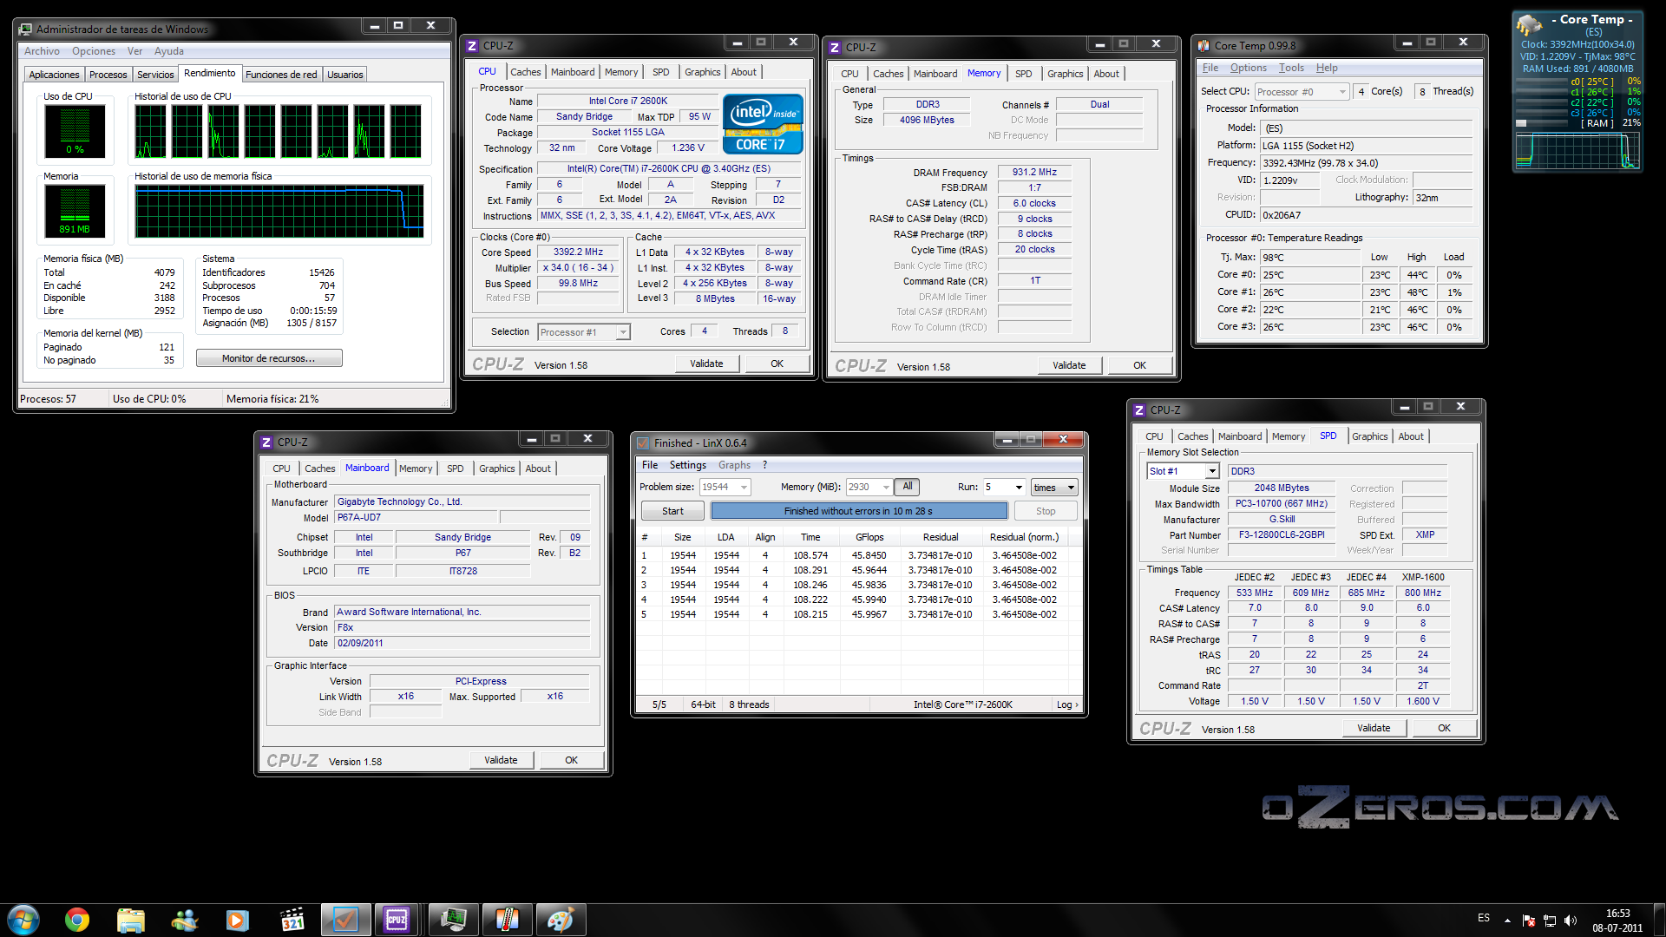
Task: Open Windows Live Messenger taskbar icon
Action: pos(185,920)
